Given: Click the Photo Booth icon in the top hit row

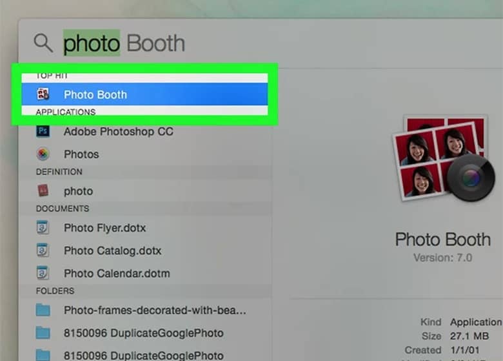Looking at the screenshot, I should pyautogui.click(x=43, y=94).
